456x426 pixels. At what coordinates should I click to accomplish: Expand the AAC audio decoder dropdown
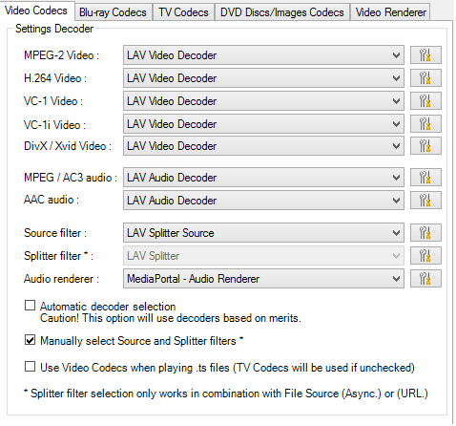pyautogui.click(x=263, y=201)
